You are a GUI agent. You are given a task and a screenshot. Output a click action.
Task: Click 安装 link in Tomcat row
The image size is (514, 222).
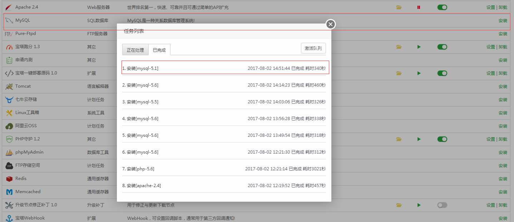point(503,87)
